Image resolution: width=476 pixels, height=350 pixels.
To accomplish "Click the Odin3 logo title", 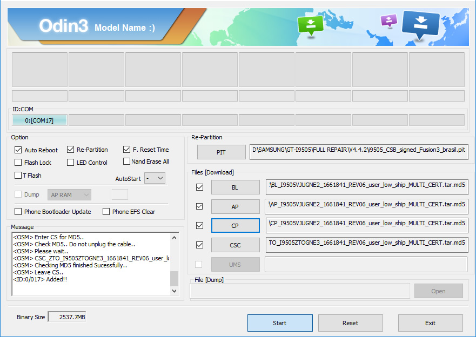I will point(63,26).
